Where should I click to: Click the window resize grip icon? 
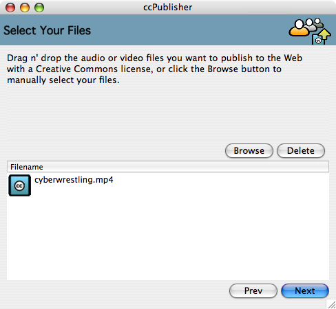(x=331, y=304)
